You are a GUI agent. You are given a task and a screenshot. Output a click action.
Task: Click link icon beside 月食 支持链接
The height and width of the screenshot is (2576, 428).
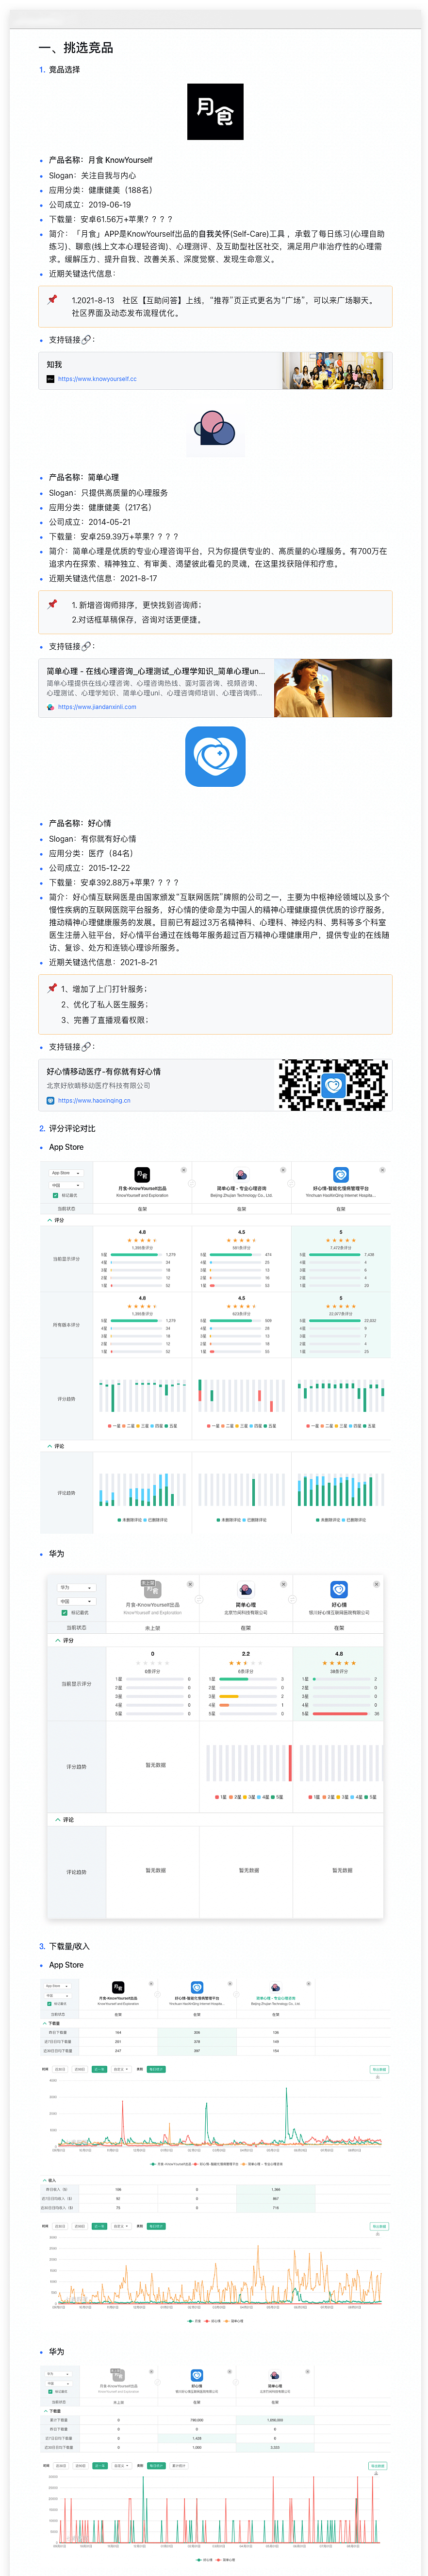pyautogui.click(x=87, y=340)
